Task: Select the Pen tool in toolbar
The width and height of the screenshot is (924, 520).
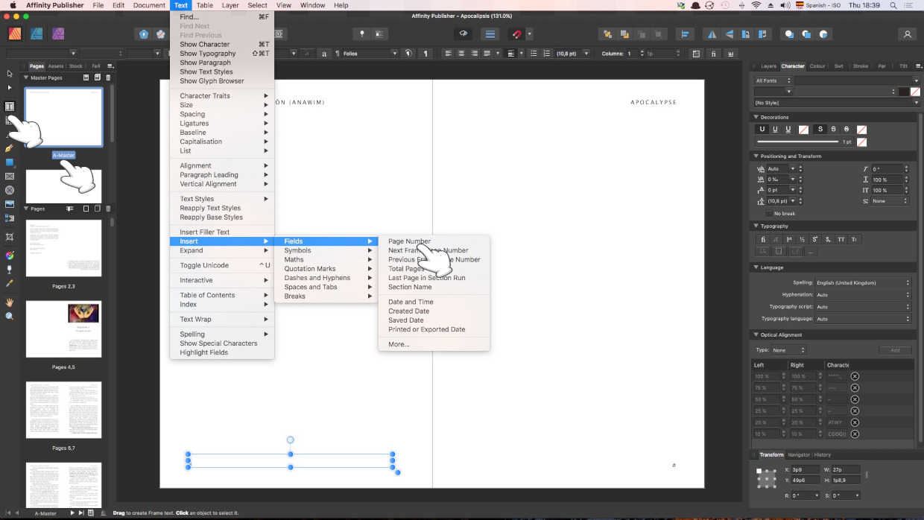Action: click(10, 148)
